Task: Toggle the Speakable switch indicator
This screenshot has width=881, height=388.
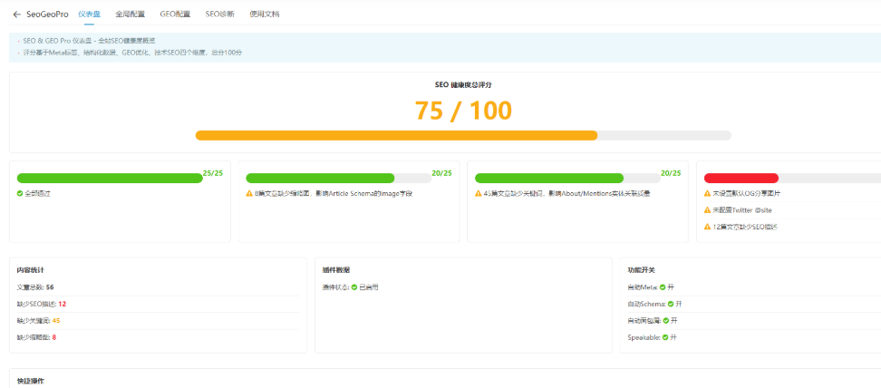Action: [664, 337]
